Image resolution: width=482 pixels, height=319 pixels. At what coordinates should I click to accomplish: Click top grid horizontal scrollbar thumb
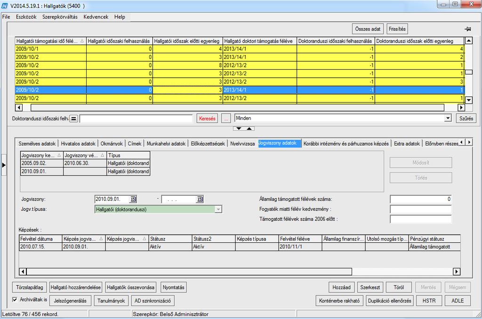pos(237,108)
